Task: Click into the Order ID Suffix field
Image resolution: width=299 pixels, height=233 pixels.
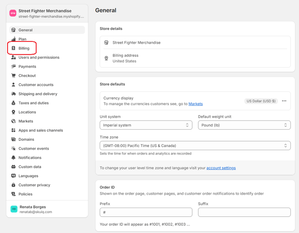Action: click(244, 212)
